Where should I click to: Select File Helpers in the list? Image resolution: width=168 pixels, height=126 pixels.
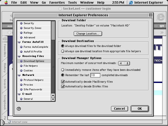[x=34, y=66]
